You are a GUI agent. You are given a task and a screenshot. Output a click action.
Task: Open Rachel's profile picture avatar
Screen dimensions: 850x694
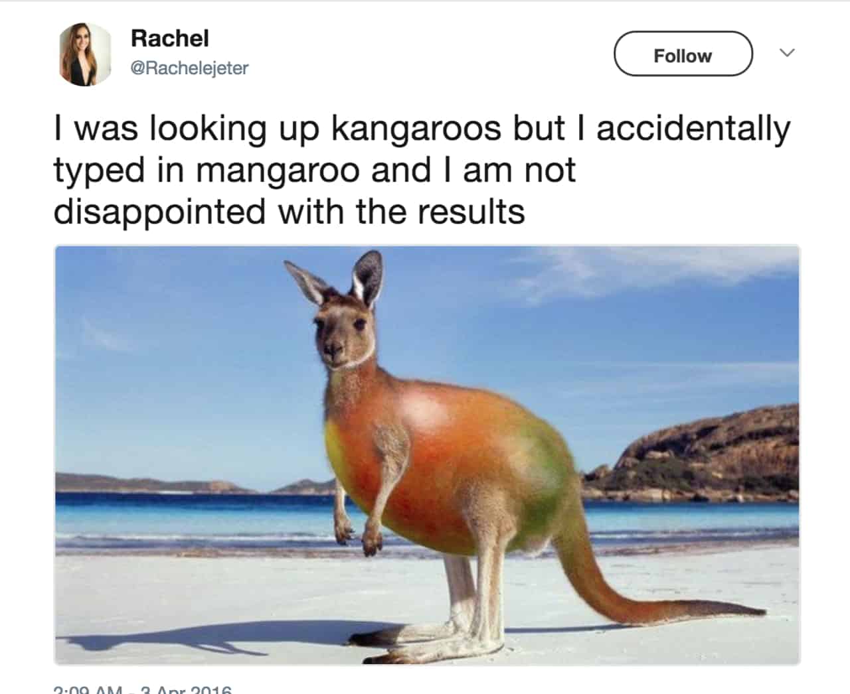pos(86,54)
